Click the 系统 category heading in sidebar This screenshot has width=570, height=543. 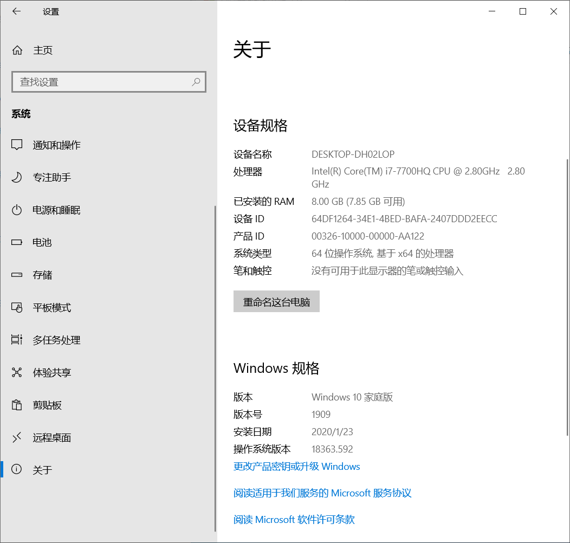click(21, 114)
